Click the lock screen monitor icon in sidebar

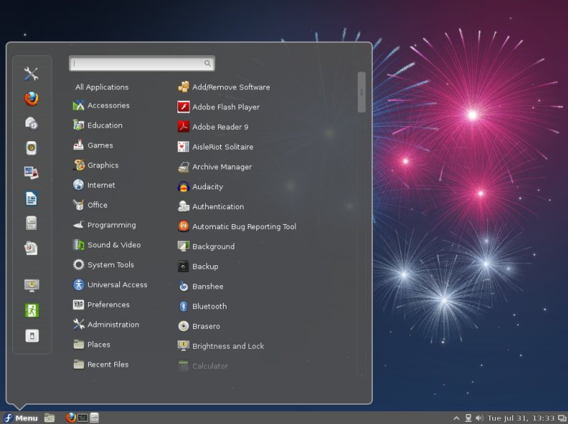click(x=31, y=285)
